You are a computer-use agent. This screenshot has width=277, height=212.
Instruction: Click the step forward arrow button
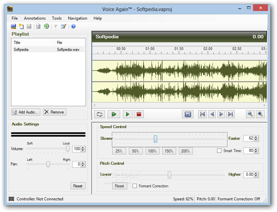221,114
